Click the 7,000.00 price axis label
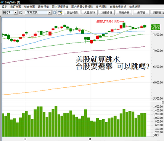The image size is (164, 141). 158,51
